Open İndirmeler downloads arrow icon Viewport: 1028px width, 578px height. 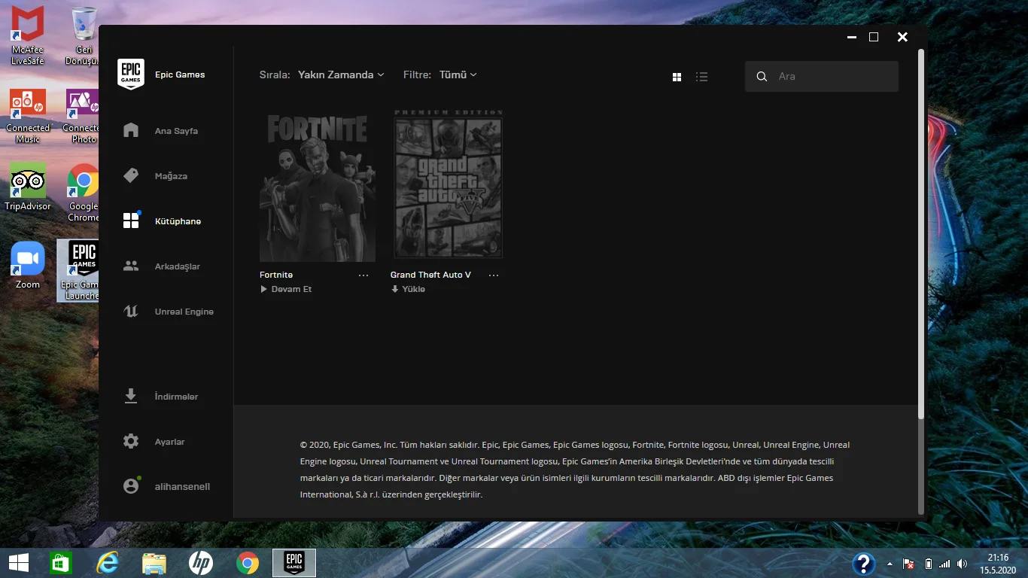[131, 396]
